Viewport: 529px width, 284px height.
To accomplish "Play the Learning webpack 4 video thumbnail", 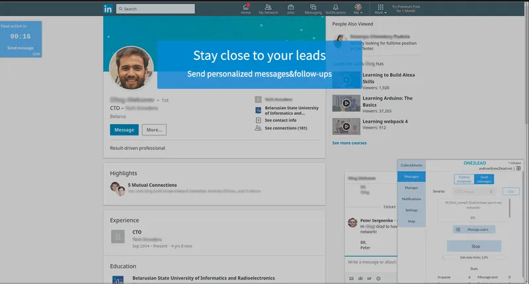I will click(x=346, y=126).
